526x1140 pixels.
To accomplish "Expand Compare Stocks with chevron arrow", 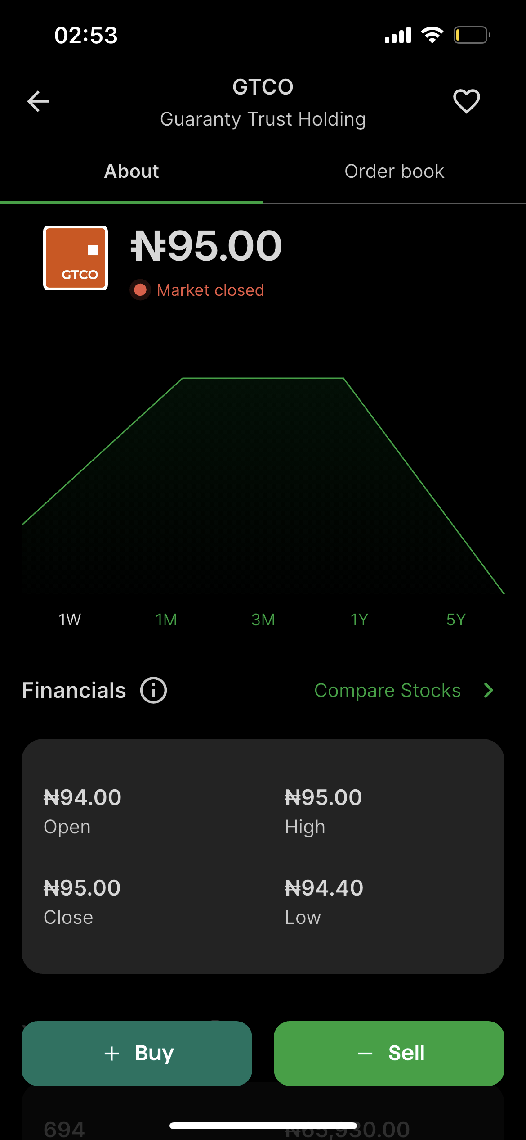I will point(489,690).
